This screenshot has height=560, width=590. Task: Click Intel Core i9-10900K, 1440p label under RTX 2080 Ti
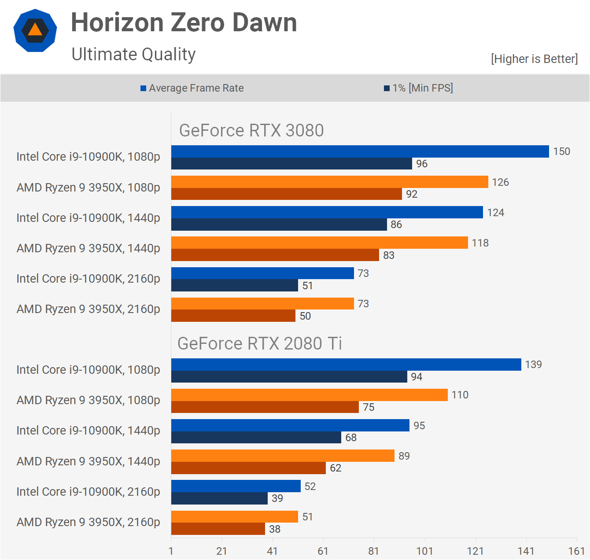point(88,431)
